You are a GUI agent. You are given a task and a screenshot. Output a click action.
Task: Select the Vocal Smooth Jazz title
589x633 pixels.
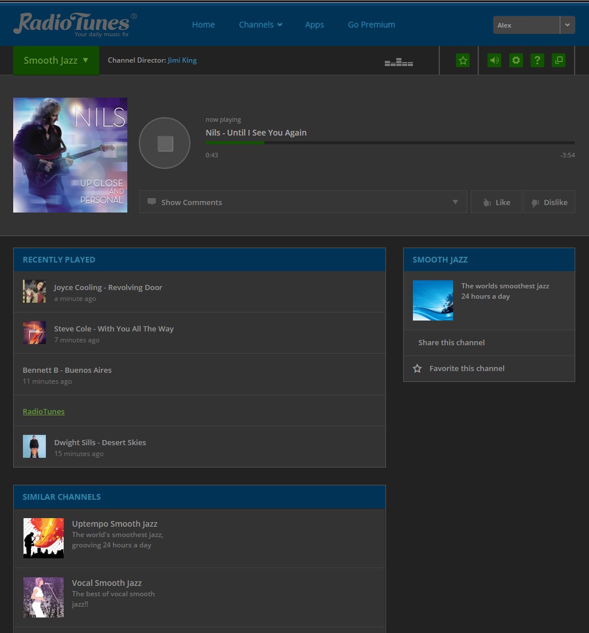107,583
